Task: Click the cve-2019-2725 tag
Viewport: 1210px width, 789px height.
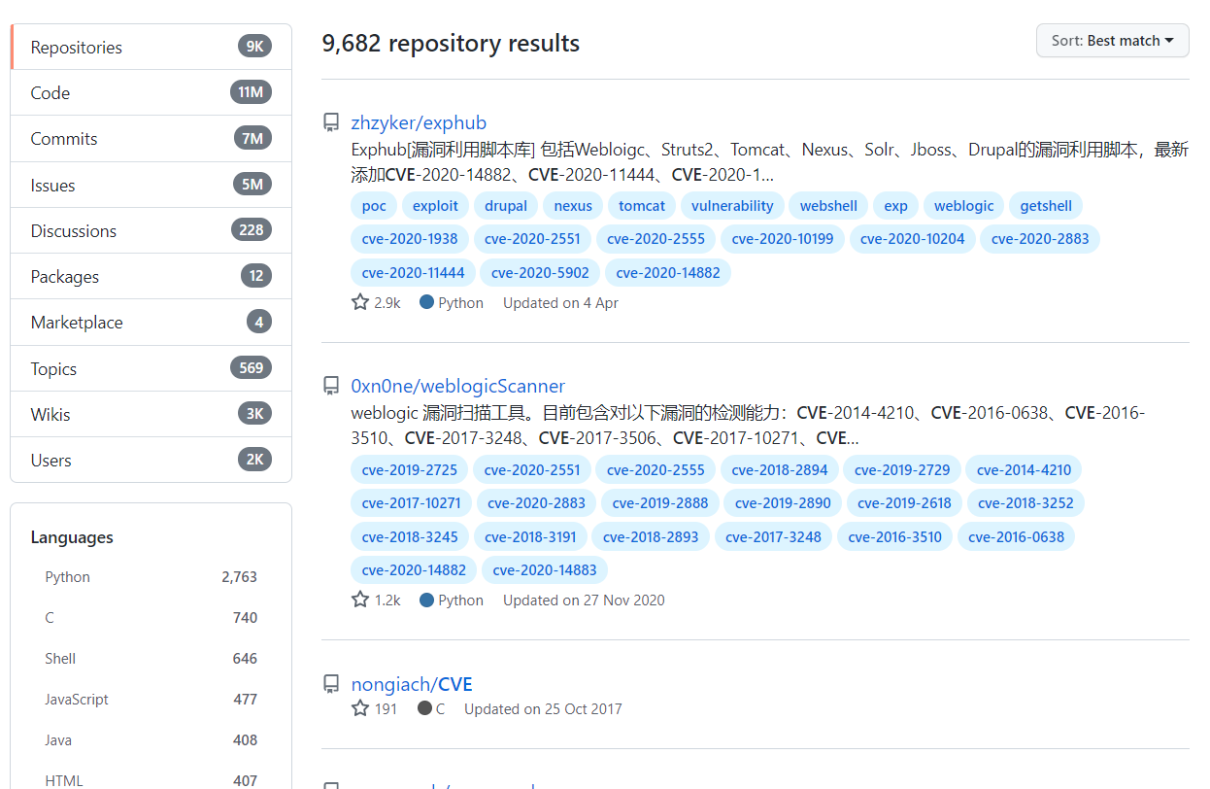Action: (410, 470)
